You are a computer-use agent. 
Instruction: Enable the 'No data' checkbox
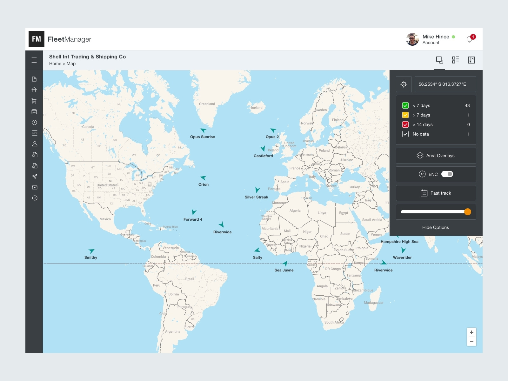coord(405,134)
